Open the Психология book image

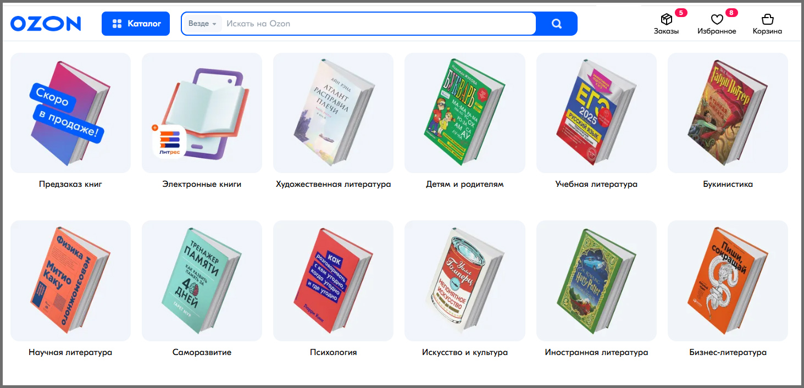(333, 281)
